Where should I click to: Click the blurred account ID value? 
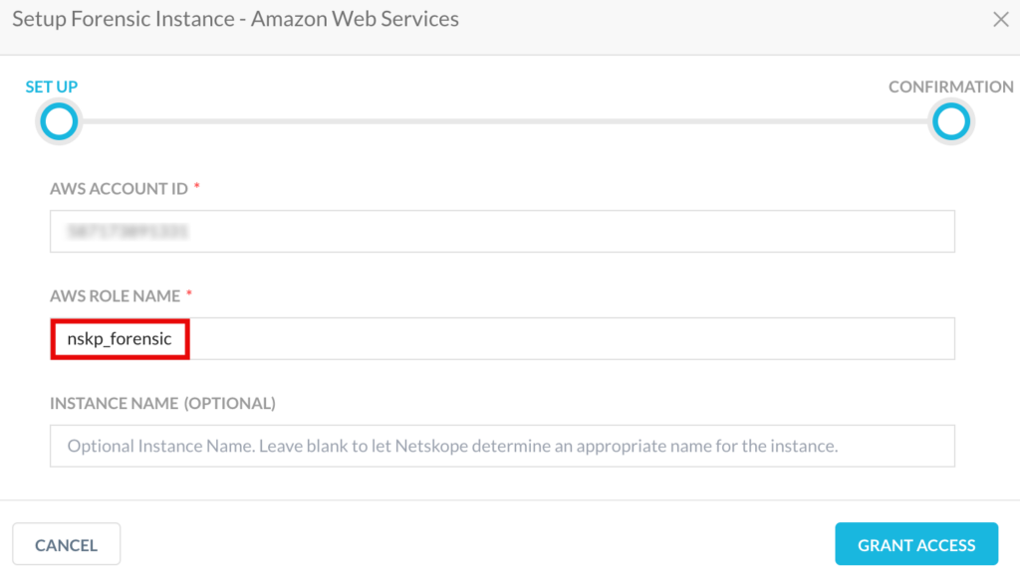click(127, 231)
